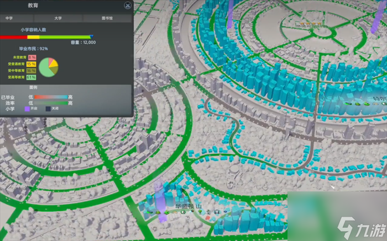Click the 小学容纳人数 heading
The image size is (387, 241).
tap(33, 30)
